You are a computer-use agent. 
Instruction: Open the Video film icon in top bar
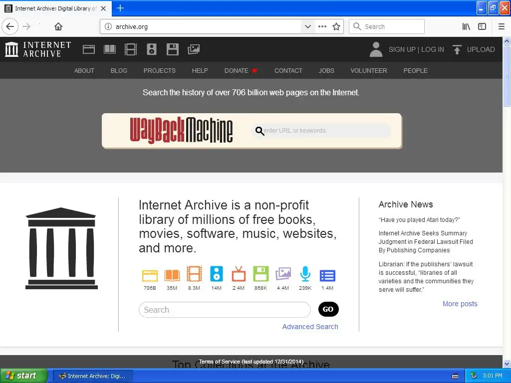click(x=131, y=49)
